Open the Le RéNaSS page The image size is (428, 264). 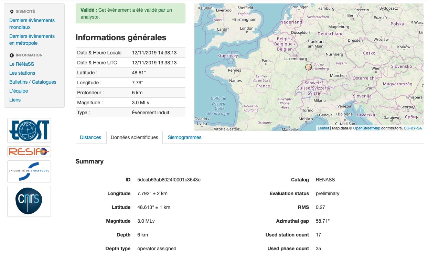click(x=22, y=64)
